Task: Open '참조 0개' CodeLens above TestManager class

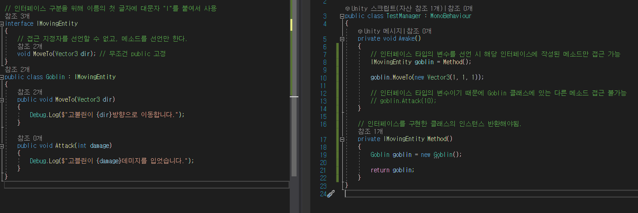Action: 461,9
